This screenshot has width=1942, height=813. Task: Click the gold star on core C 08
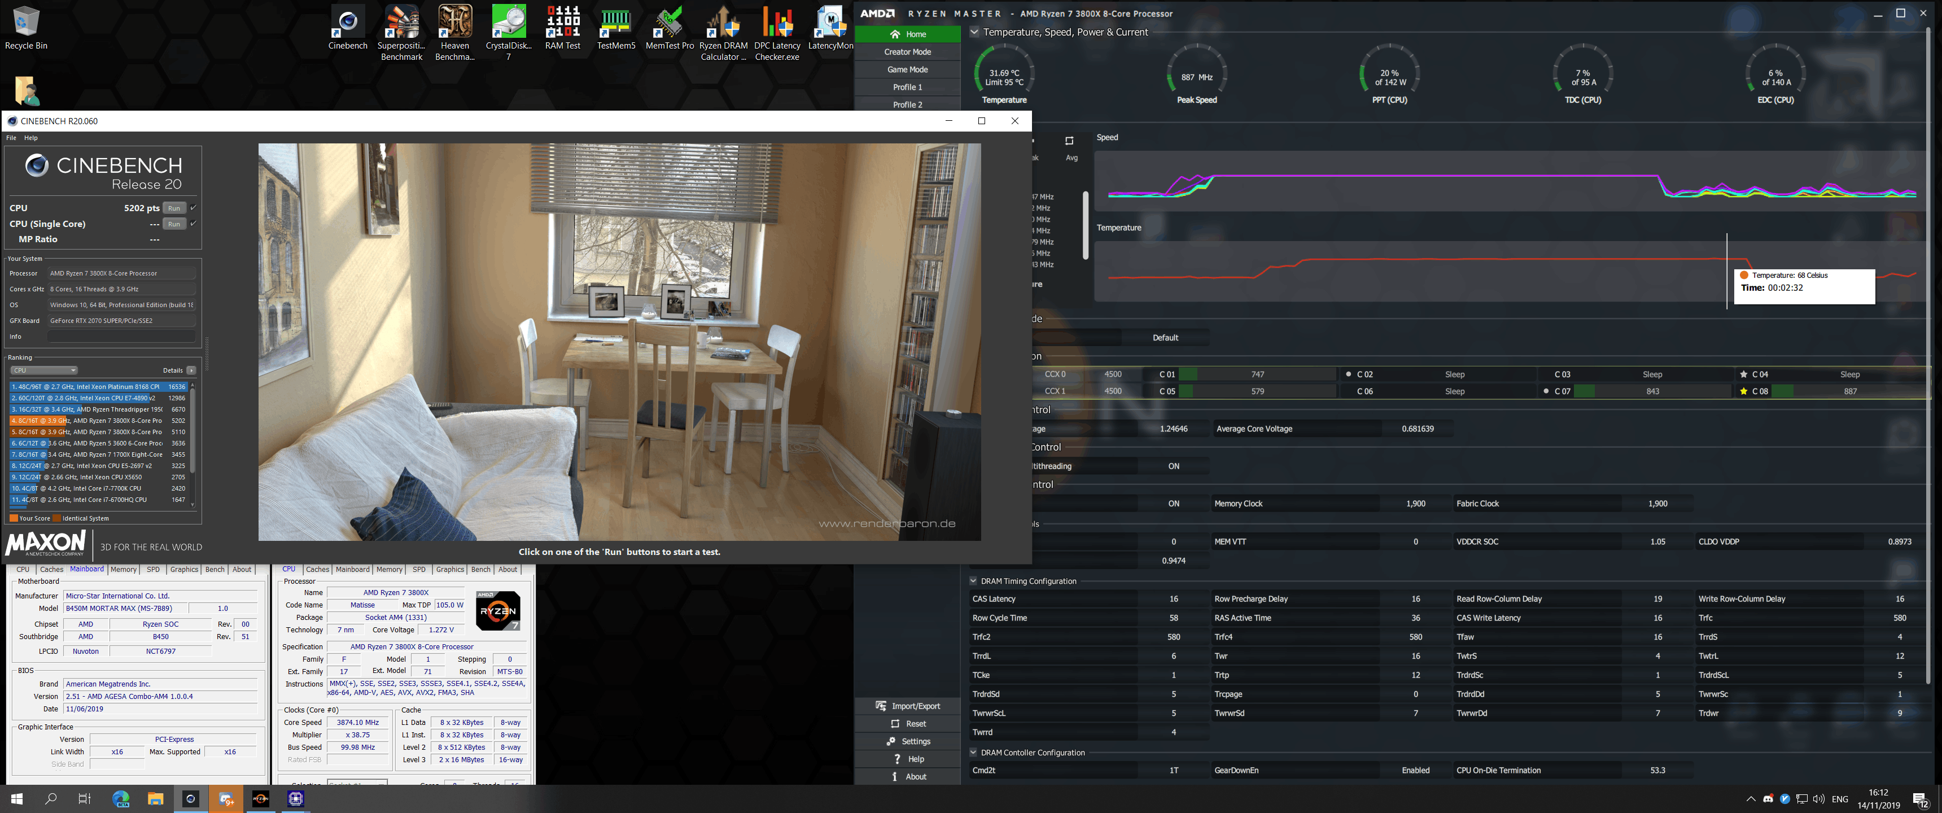(x=1743, y=391)
